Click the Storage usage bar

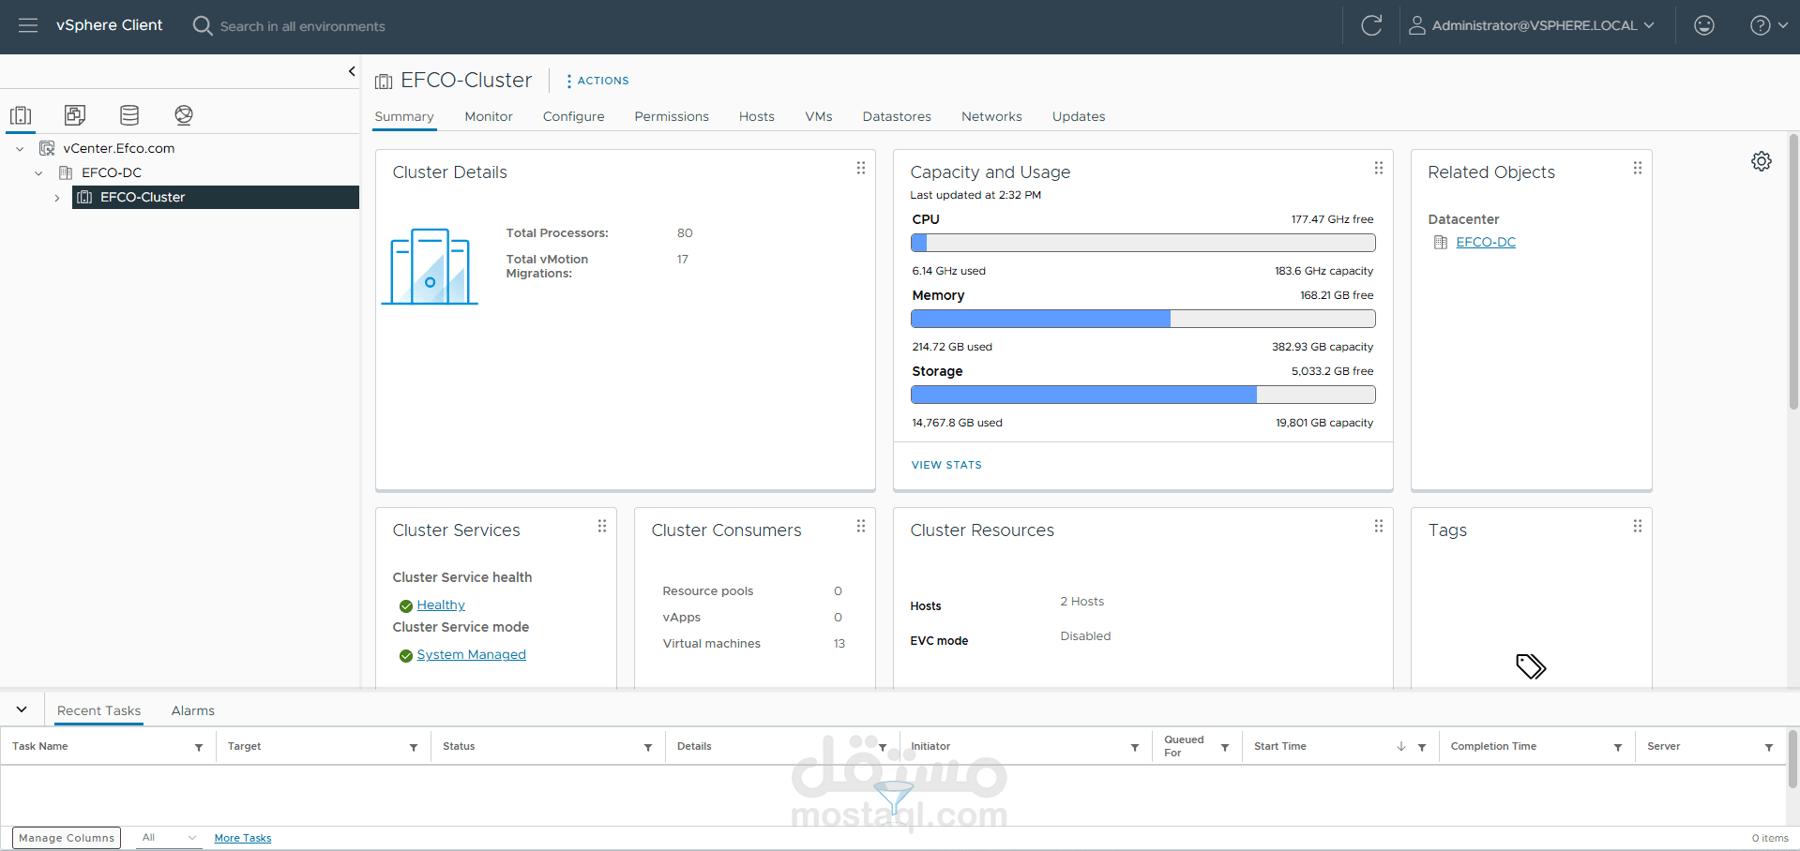(1142, 395)
